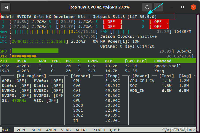The image size is (200, 133).
Task: Go to the 7INFO tab
Action: coord(99,130)
